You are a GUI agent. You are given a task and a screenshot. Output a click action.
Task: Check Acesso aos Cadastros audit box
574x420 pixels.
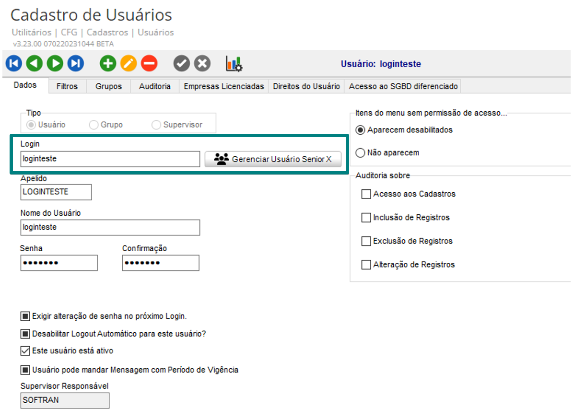pyautogui.click(x=366, y=194)
